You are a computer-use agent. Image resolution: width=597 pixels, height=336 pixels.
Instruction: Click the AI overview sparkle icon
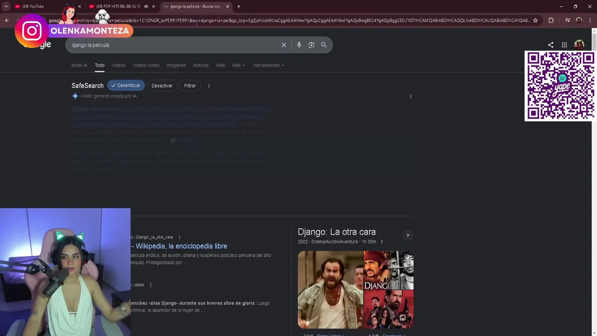[x=75, y=96]
